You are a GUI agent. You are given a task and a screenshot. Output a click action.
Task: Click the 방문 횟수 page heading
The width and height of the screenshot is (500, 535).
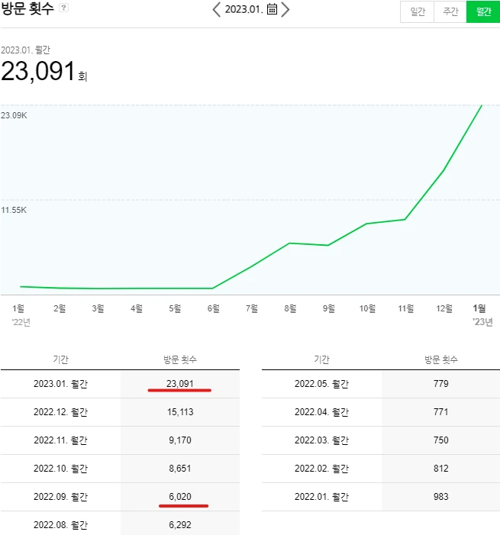27,9
